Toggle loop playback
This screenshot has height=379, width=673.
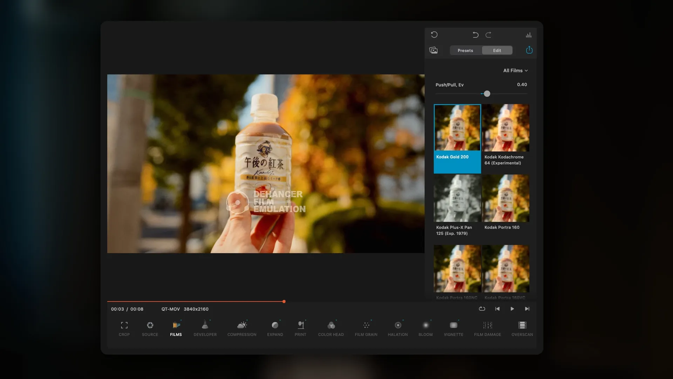tap(482, 309)
